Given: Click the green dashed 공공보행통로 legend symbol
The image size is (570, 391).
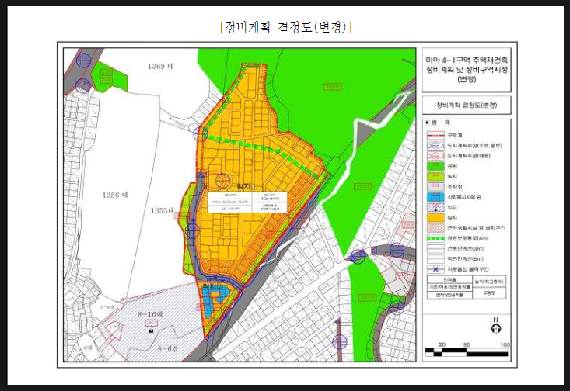Looking at the screenshot, I should coord(435,238).
